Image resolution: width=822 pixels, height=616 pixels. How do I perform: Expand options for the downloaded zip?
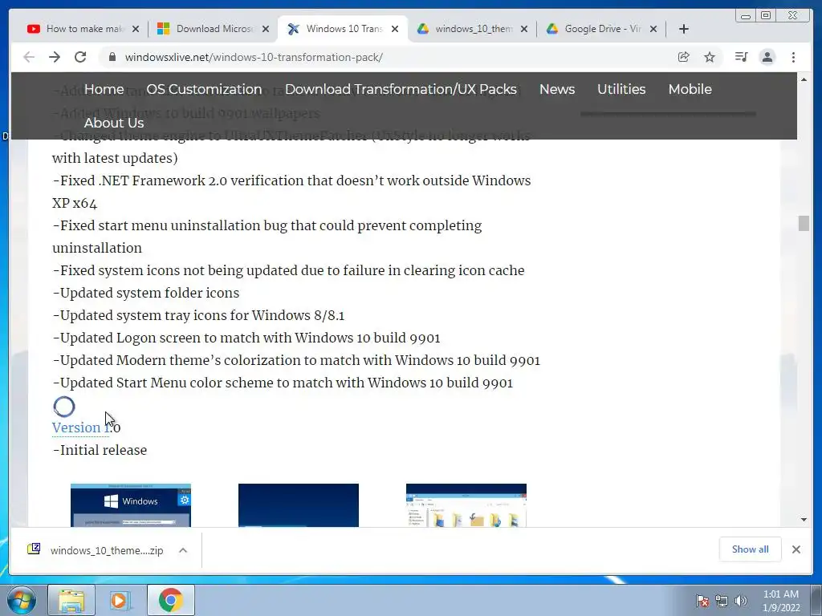183,550
